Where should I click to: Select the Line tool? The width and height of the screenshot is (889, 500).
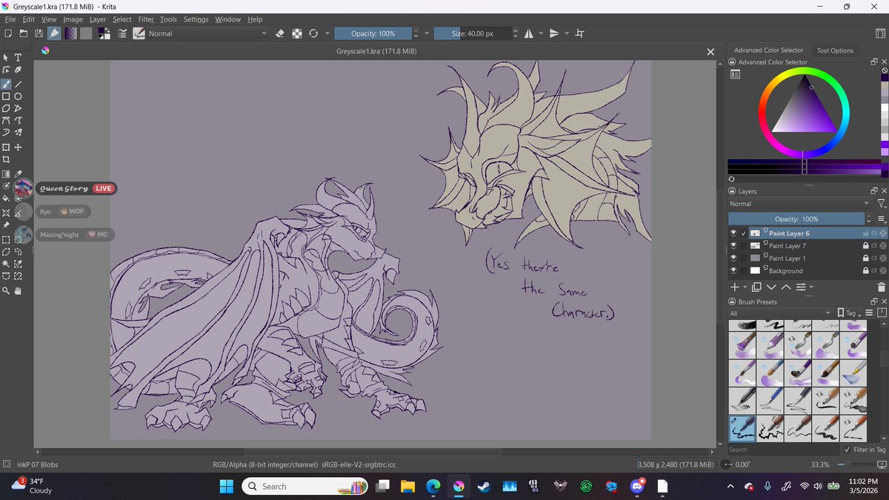pos(18,84)
